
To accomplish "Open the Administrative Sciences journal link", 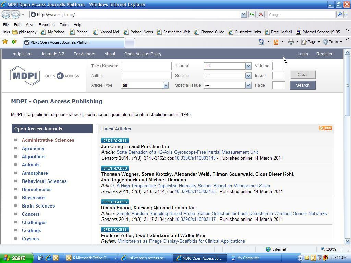I will (x=48, y=140).
